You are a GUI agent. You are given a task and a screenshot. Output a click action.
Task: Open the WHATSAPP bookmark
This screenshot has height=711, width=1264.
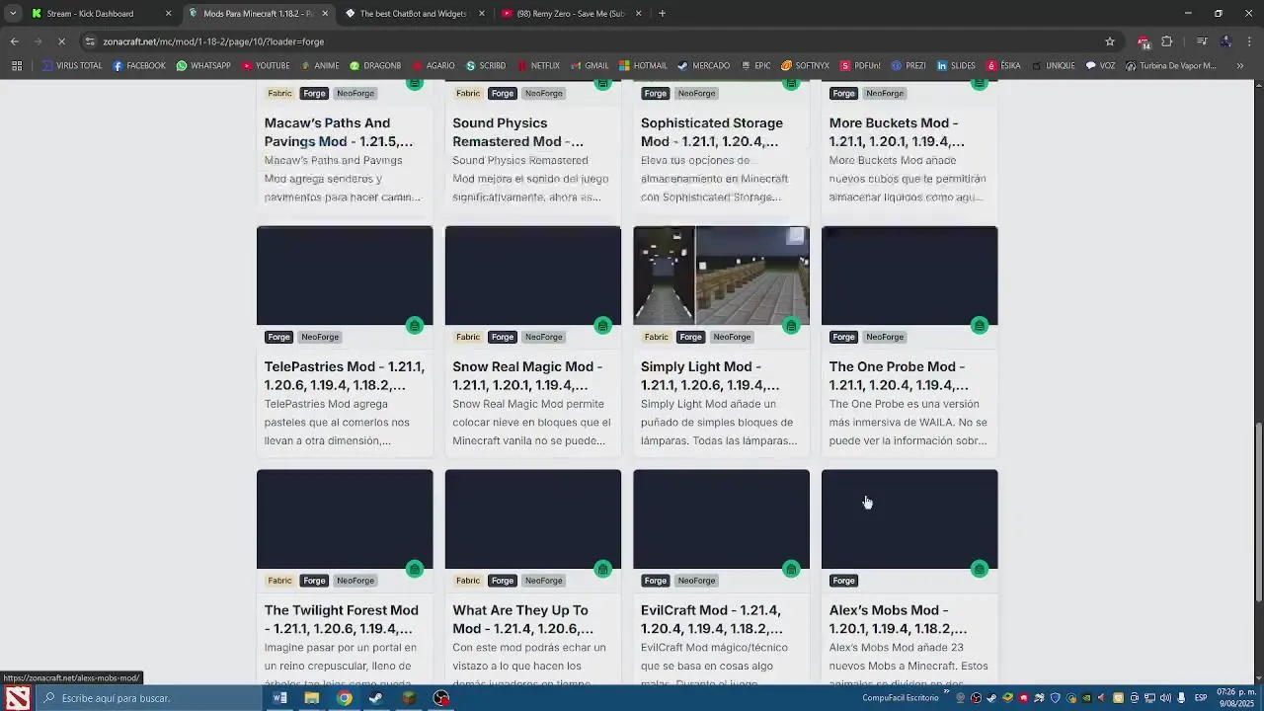[203, 66]
